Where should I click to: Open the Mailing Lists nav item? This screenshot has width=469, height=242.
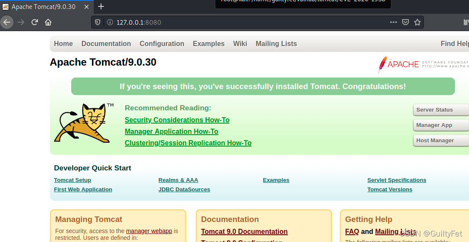pos(276,43)
